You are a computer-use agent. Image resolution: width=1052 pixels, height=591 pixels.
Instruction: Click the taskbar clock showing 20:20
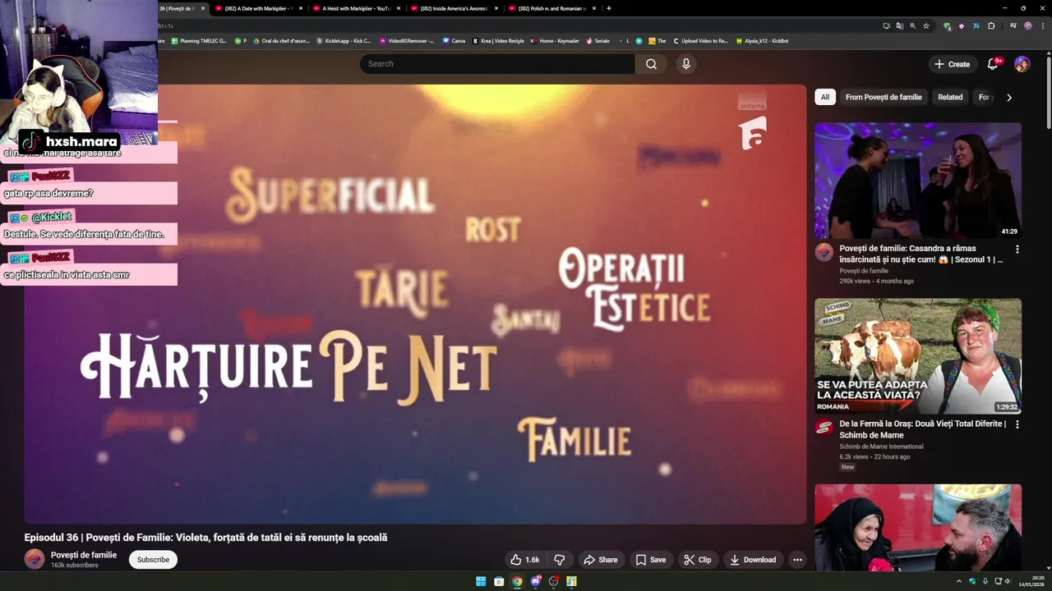point(1031,581)
